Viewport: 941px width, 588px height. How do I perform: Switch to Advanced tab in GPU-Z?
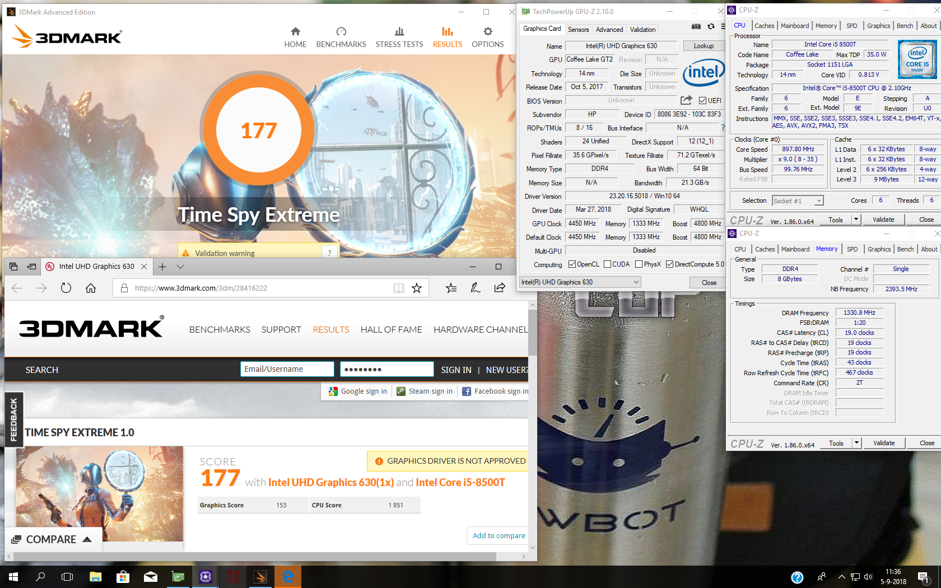pos(609,30)
